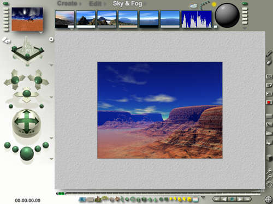Screen dimensions: 273x204
Task: Click the play animation button
Action: (240, 199)
